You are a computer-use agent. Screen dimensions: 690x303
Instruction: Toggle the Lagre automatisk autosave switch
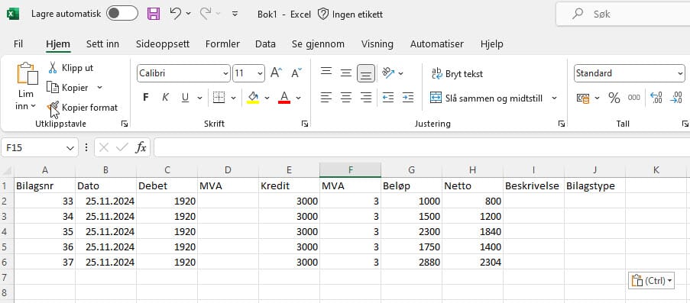click(122, 14)
